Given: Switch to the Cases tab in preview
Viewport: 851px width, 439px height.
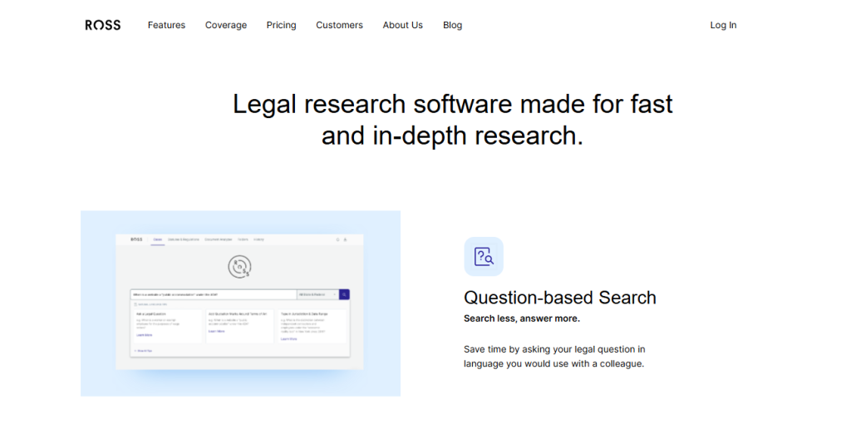Looking at the screenshot, I should [x=157, y=239].
